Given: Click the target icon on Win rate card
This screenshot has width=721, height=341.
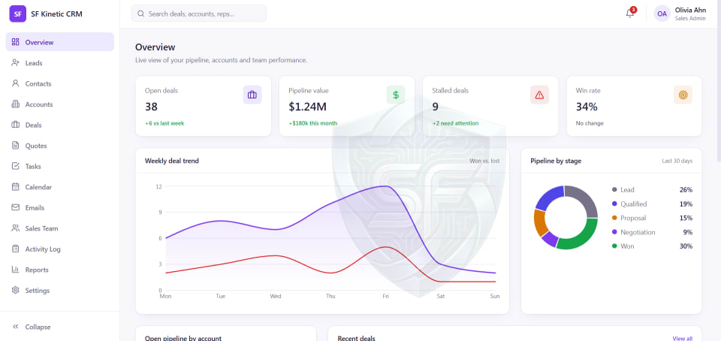Looking at the screenshot, I should coord(683,95).
